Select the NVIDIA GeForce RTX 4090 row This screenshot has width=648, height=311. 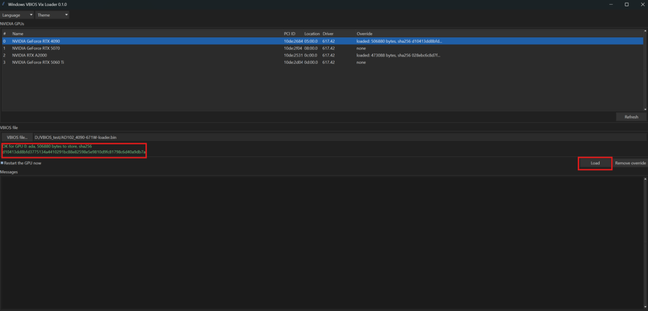click(x=322, y=41)
